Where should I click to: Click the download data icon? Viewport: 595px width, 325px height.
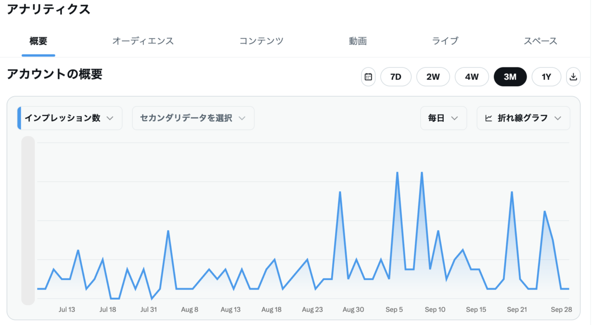[573, 77]
